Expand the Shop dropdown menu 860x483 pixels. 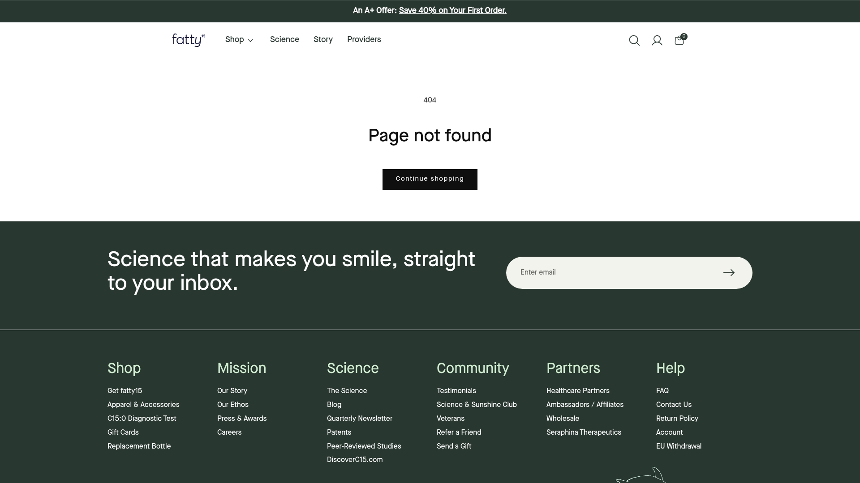click(239, 40)
